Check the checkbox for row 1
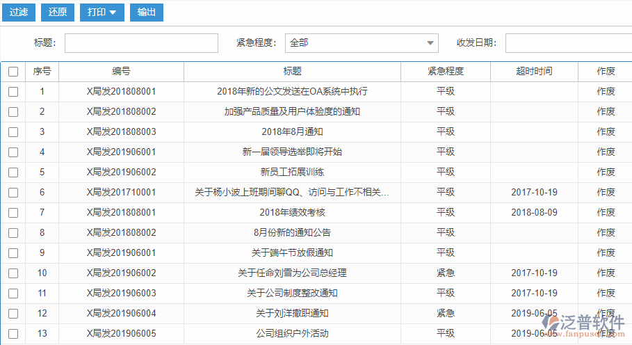This screenshot has width=632, height=345. pyautogui.click(x=13, y=92)
